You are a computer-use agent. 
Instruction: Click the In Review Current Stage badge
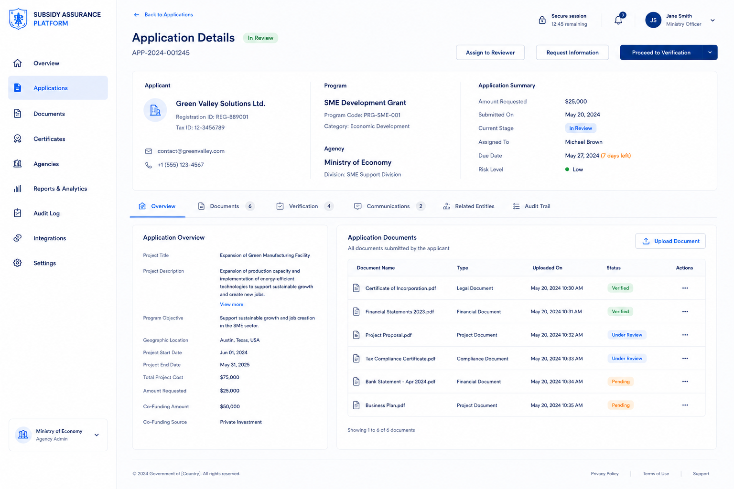[581, 128]
